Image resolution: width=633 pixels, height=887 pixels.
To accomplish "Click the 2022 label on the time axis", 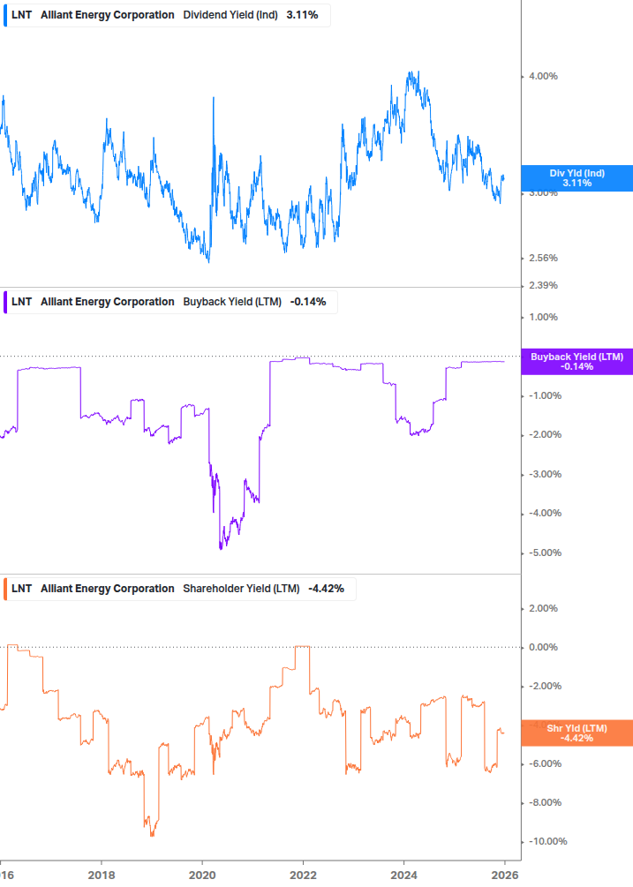I will coord(303,876).
